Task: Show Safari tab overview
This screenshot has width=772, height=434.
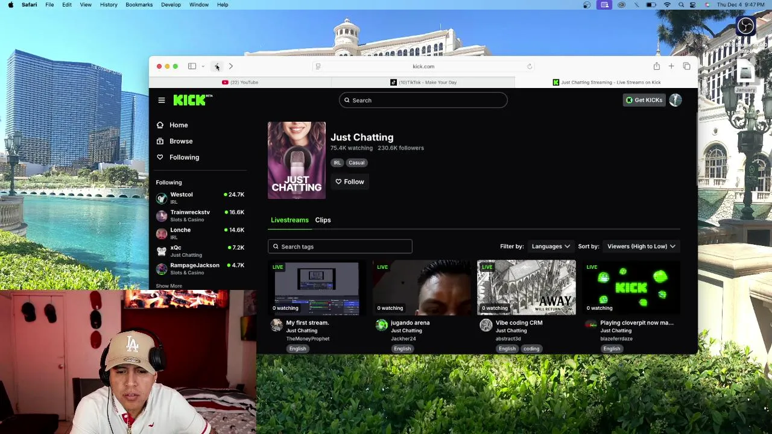Action: click(686, 66)
